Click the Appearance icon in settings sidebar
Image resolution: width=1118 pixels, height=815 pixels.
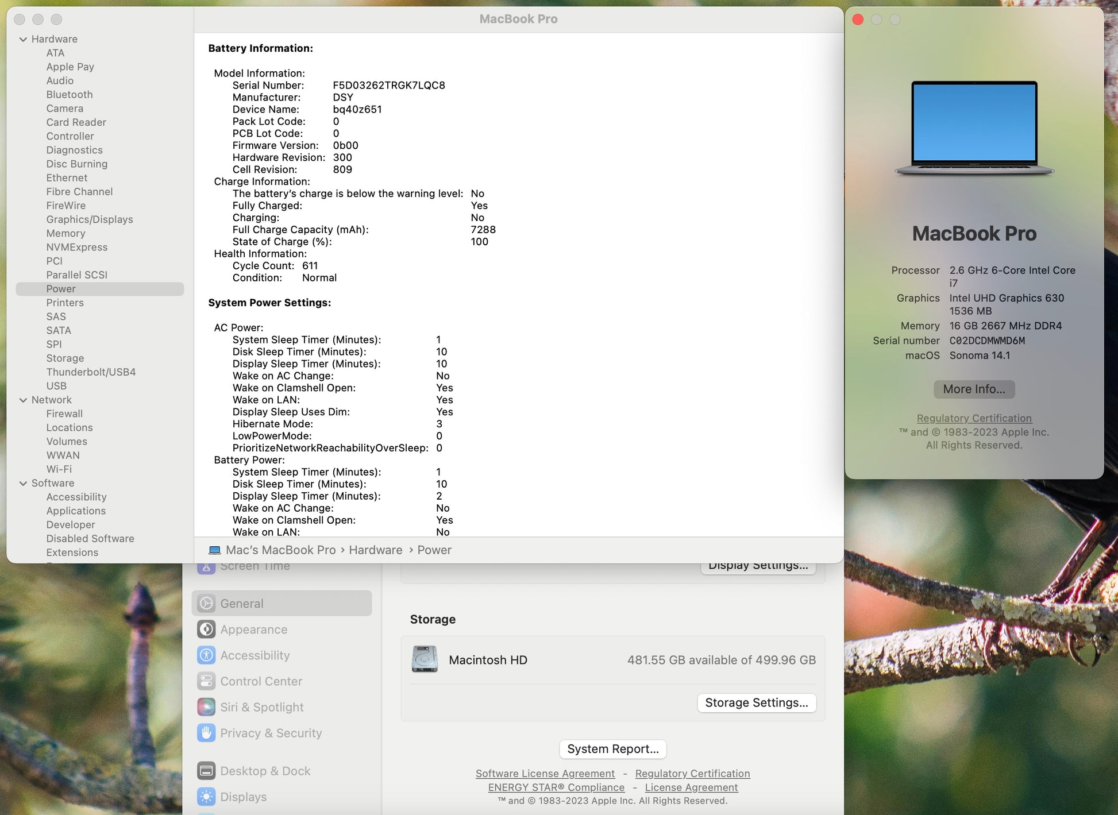[x=206, y=629]
